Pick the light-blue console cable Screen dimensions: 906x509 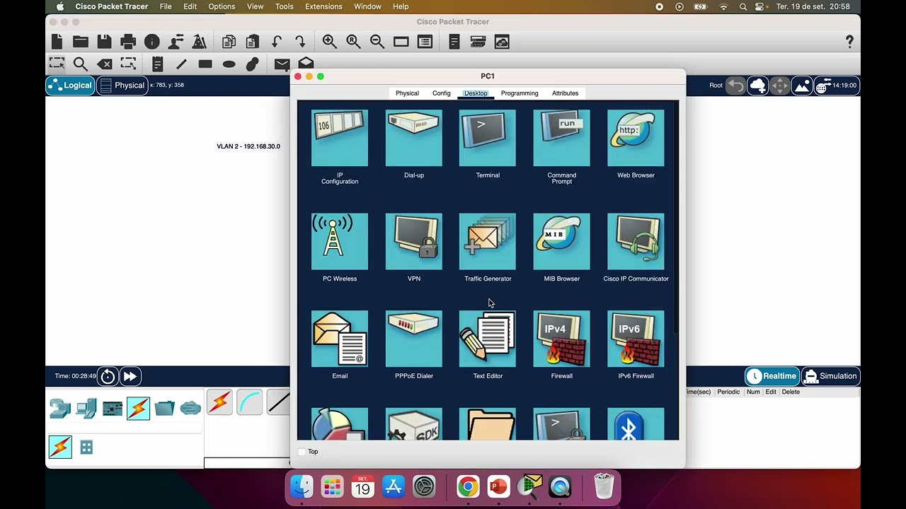click(249, 402)
